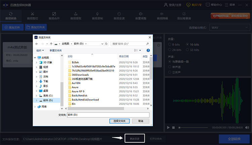Click the VIP限时特惠 promotion banner
252x145 pixels.
point(230,16)
